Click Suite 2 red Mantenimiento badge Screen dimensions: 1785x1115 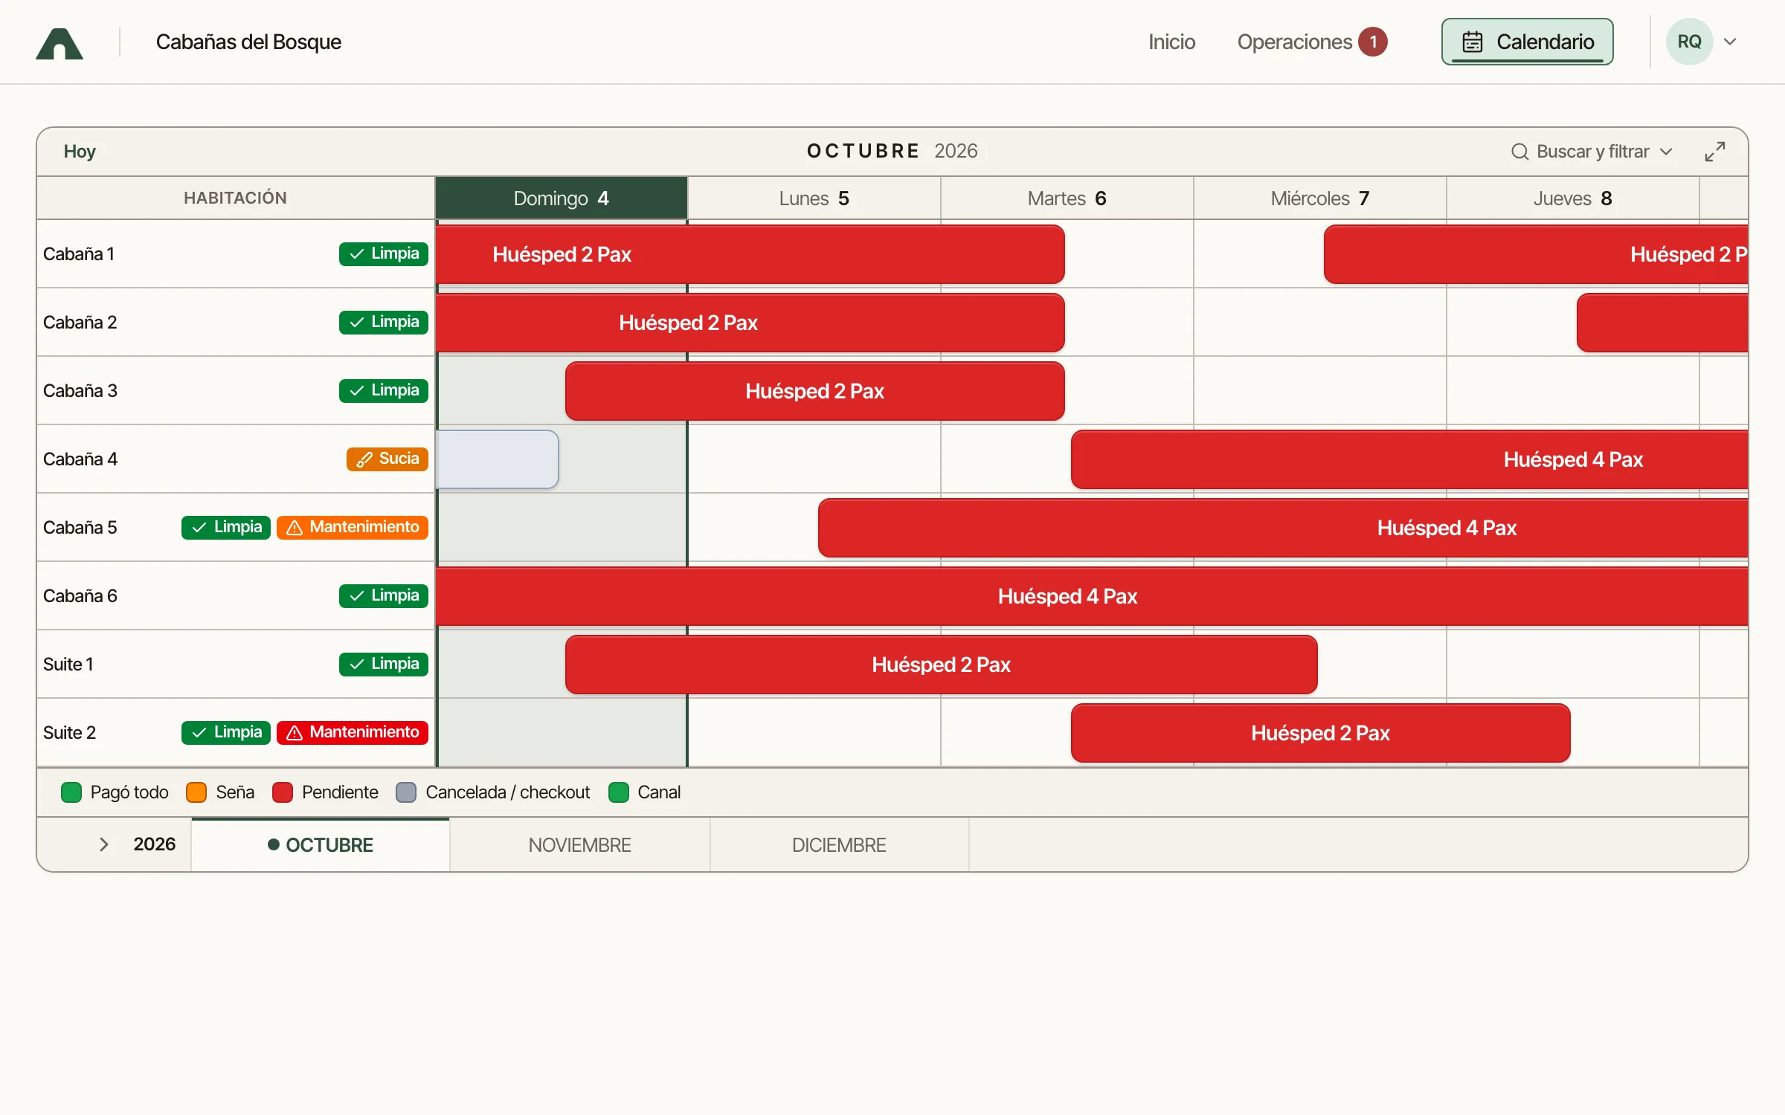tap(353, 732)
